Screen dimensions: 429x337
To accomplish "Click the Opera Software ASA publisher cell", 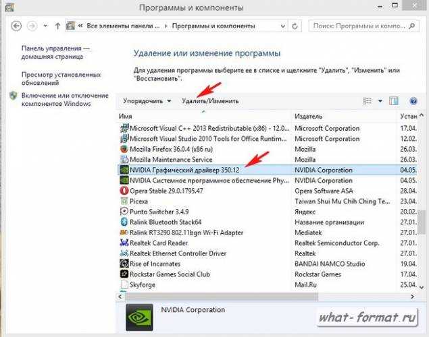I will click(324, 191).
